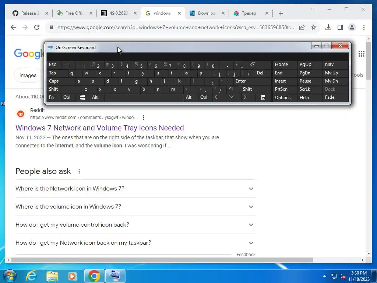Viewport: 377px width, 283px height.
Task: Toggle left Shift key on On-Screen Keyboard
Action: pyautogui.click(x=64, y=89)
